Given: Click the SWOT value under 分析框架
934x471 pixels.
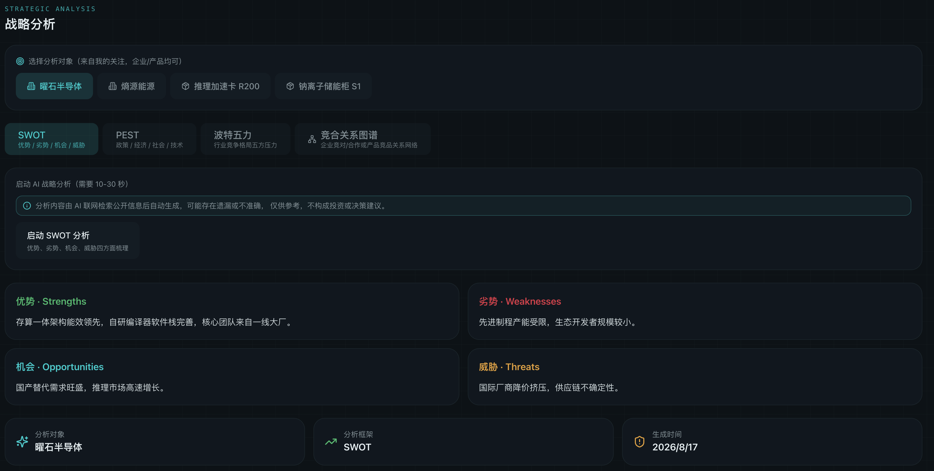Looking at the screenshot, I should tap(358, 448).
